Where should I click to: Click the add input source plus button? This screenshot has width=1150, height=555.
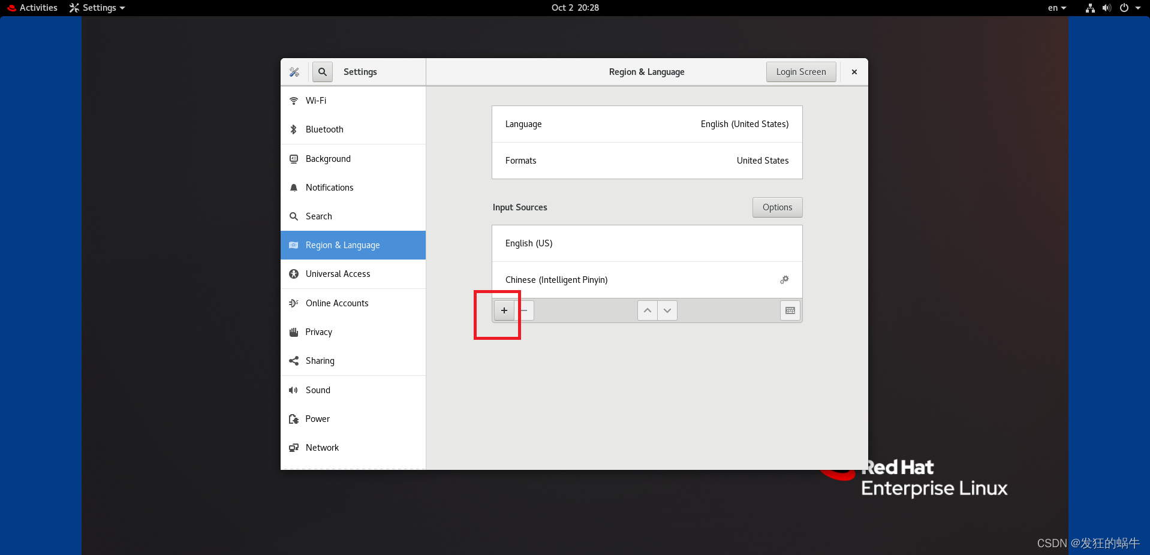coord(504,310)
